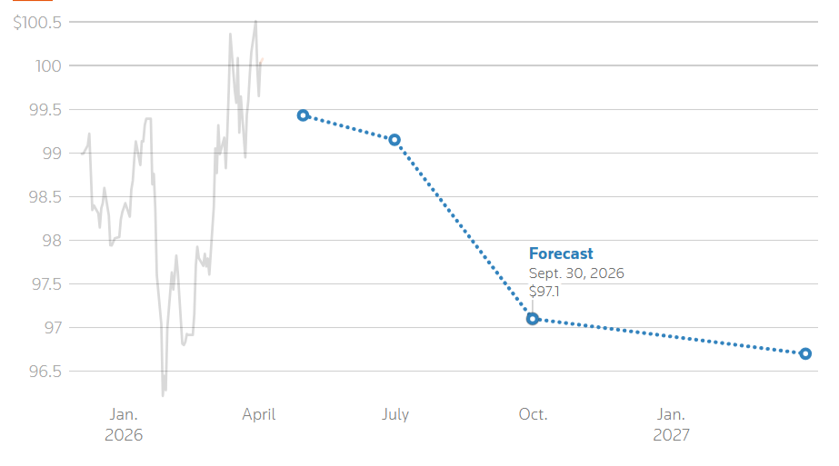839x466 pixels.
Task: Click the "Sept. 30, 2026" tooltip date
Action: pos(576,273)
